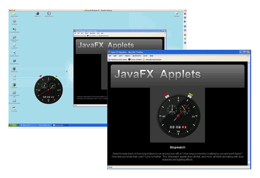Click the Erste Schritte bookmark link
This screenshot has height=178, width=260.
coord(135,59)
